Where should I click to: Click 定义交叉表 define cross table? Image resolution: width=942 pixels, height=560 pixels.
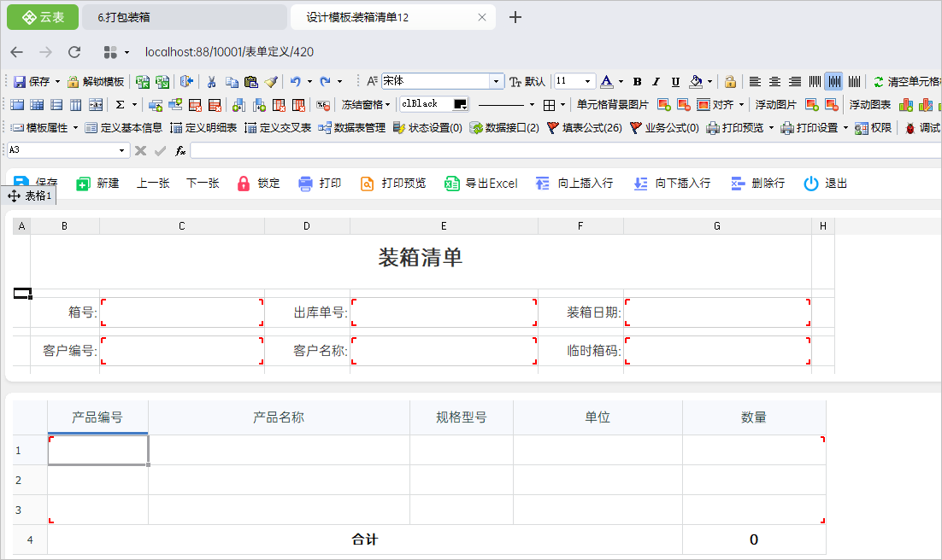pos(278,128)
